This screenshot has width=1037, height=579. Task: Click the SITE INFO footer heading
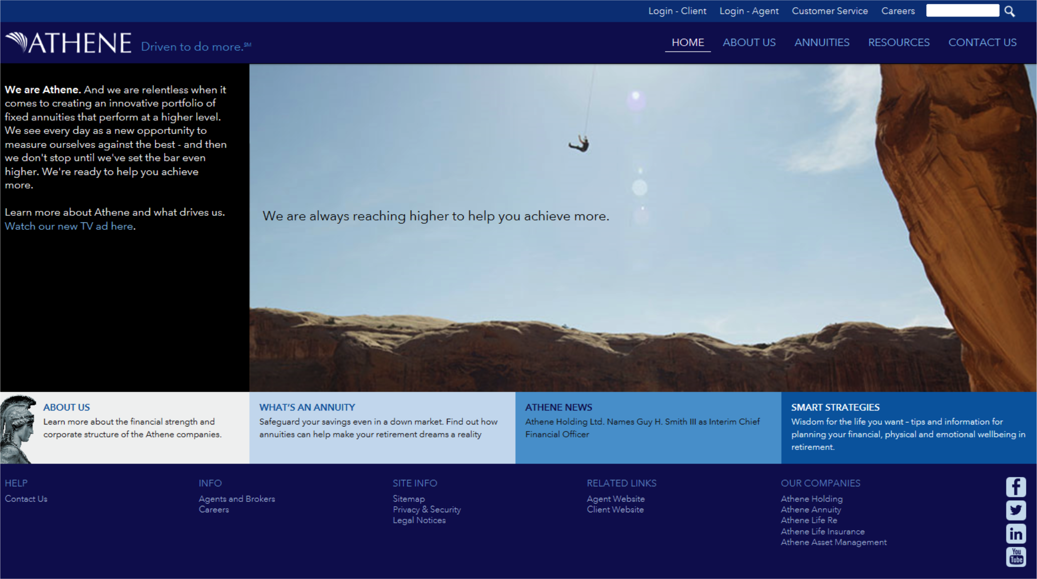click(415, 484)
